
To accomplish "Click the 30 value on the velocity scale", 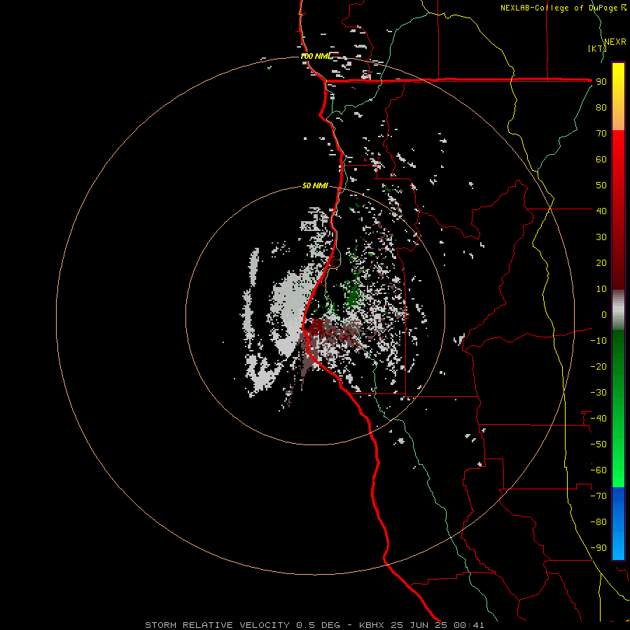I will tap(601, 237).
